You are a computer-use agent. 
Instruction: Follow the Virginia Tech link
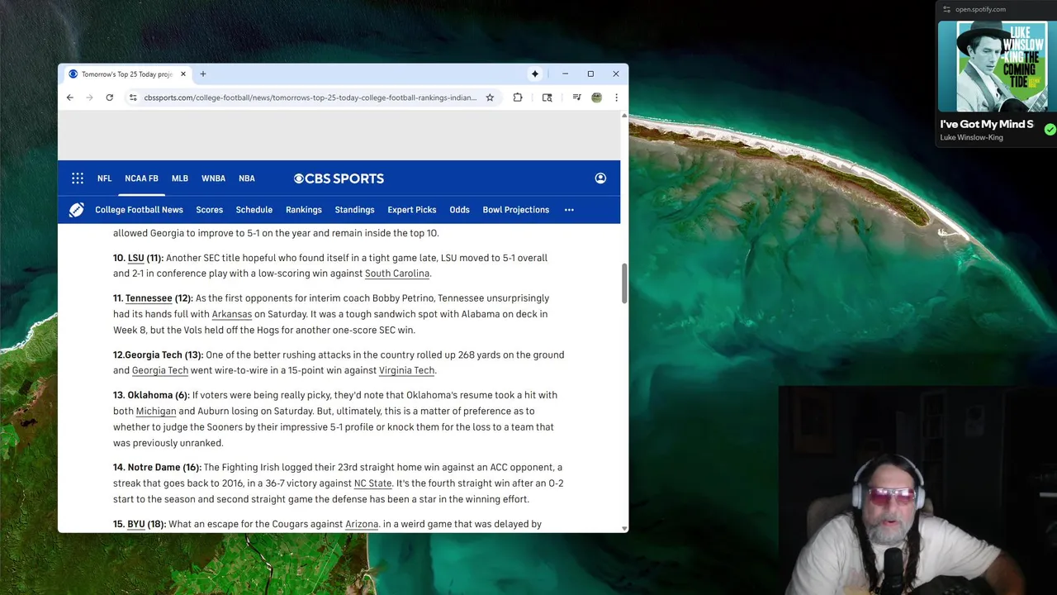(406, 370)
